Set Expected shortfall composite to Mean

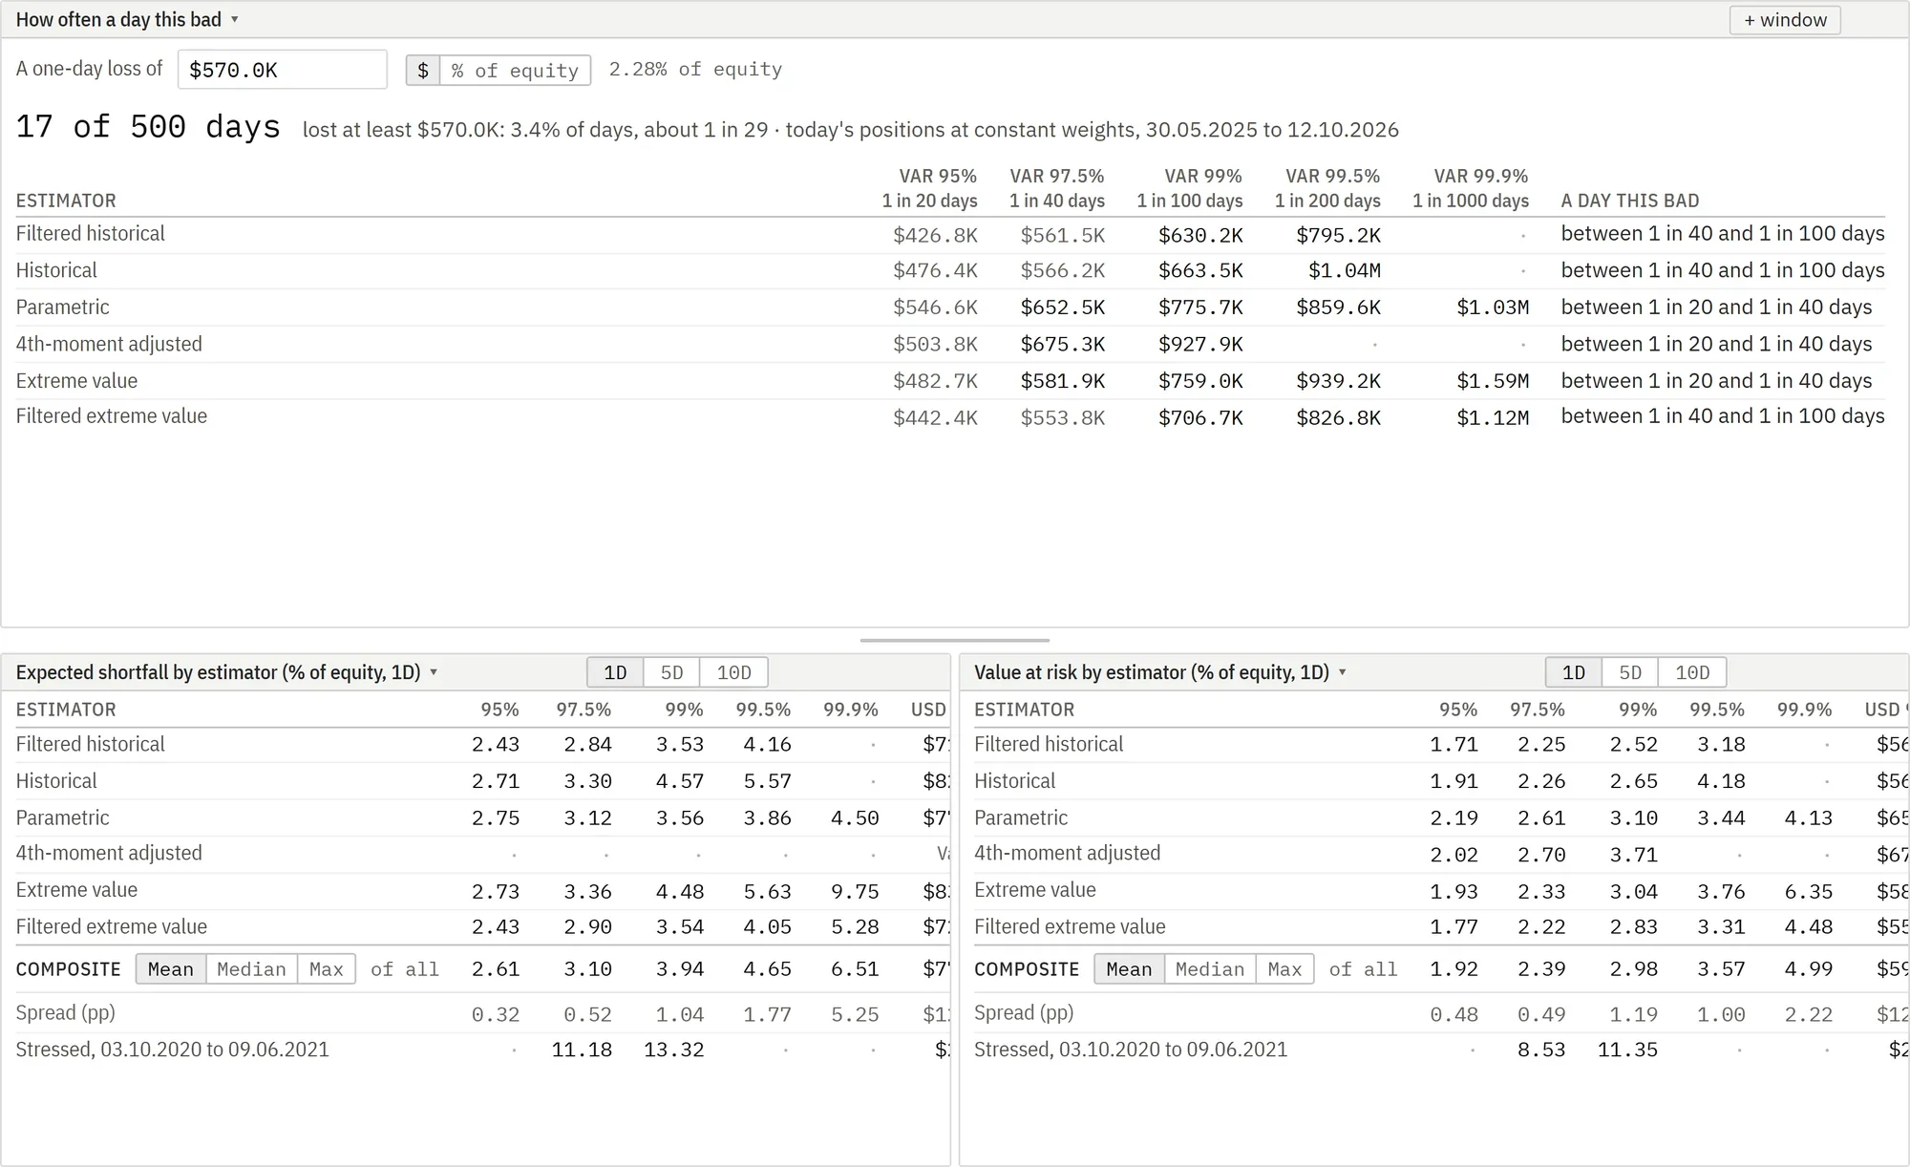point(171,969)
